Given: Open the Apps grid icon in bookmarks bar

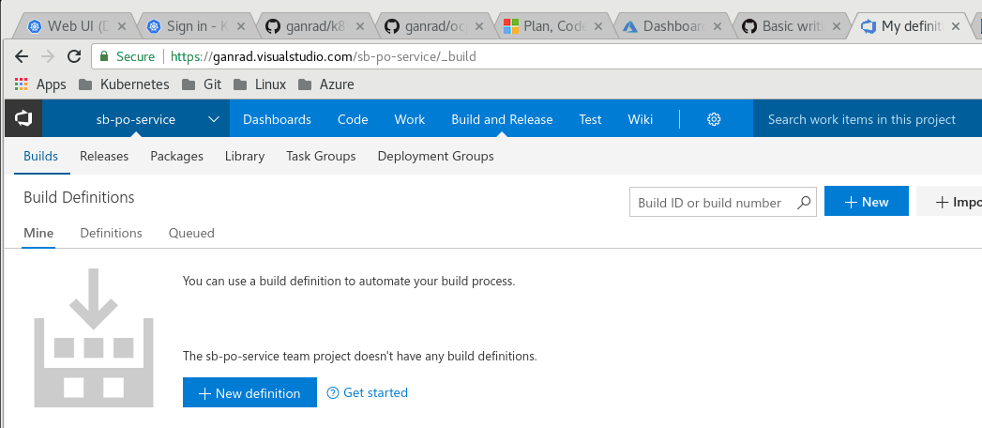Looking at the screenshot, I should pos(22,84).
